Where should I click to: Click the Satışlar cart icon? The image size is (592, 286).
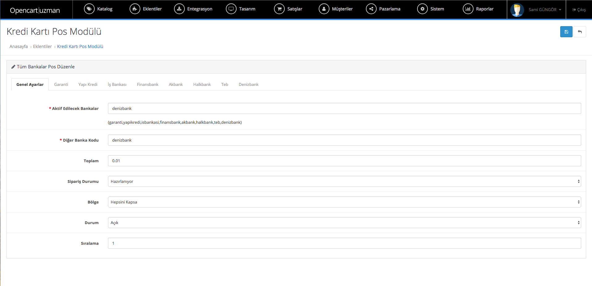pos(279,9)
